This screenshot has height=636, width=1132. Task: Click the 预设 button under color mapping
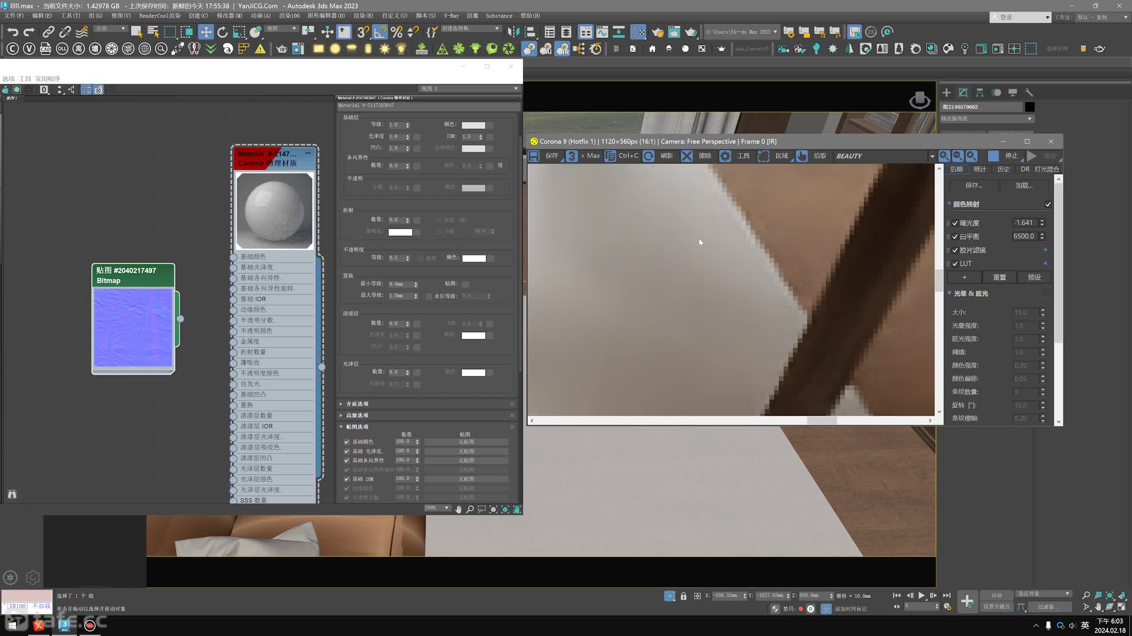coord(1034,277)
